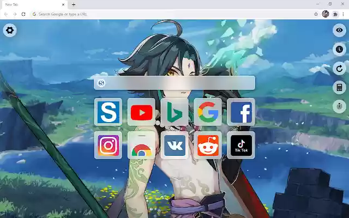
Task: Open the Google shortcut tile
Action: coord(208,112)
